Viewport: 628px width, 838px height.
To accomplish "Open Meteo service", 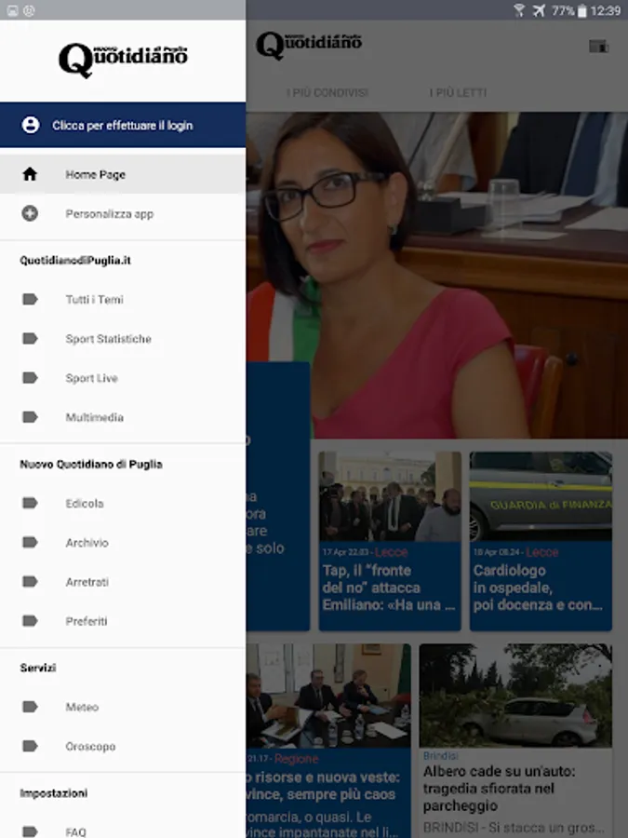I will coord(123,707).
